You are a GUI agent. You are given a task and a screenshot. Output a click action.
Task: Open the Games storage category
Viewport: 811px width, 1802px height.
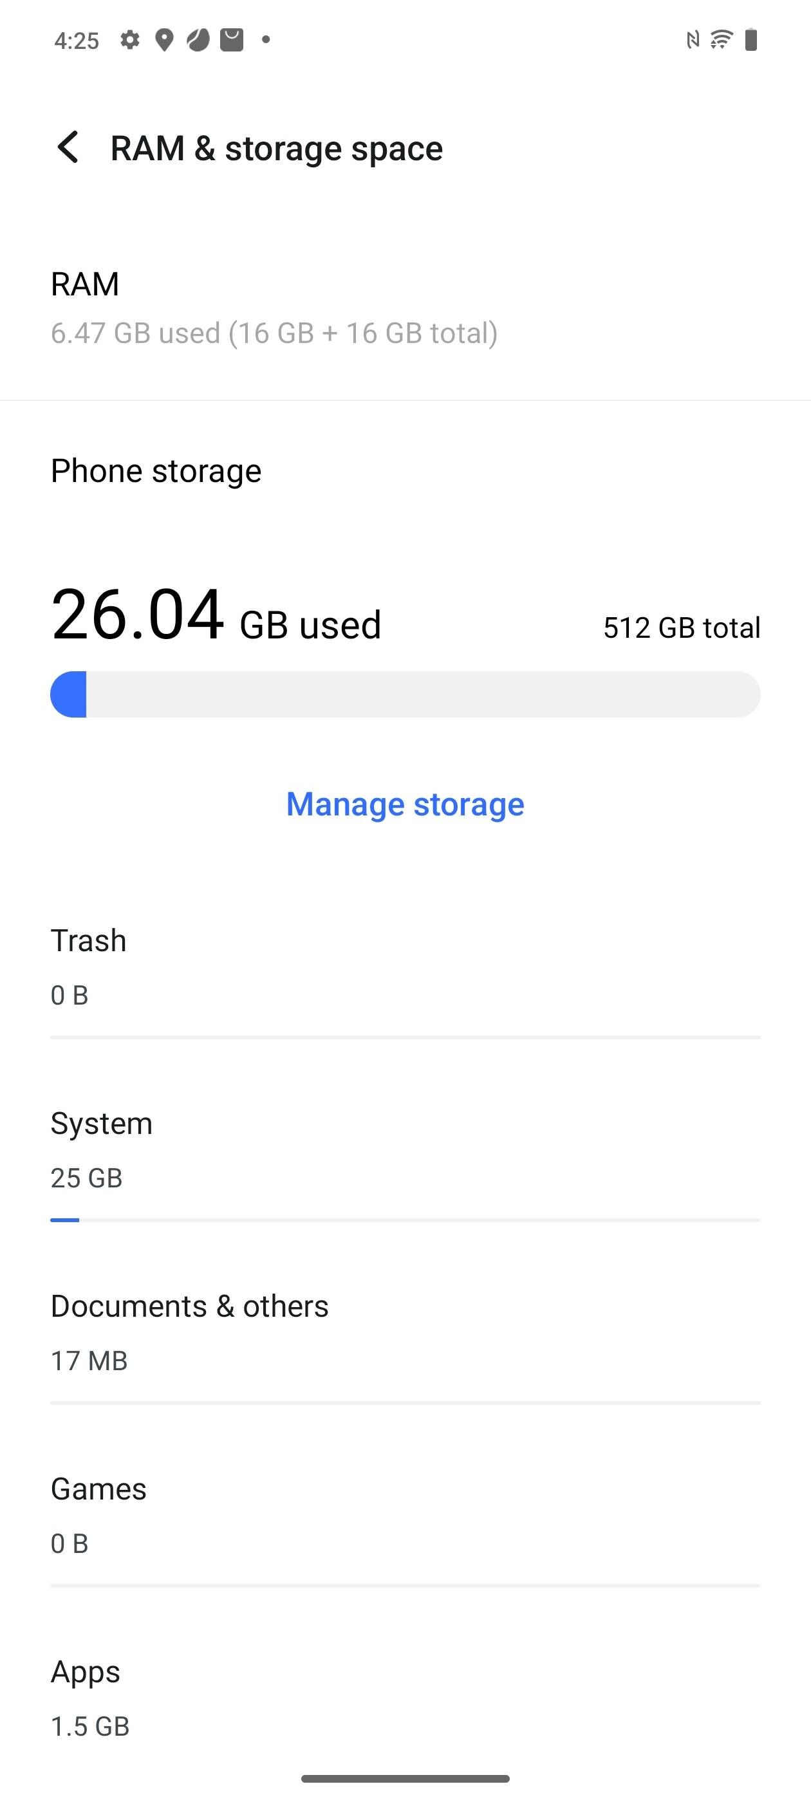click(405, 1514)
